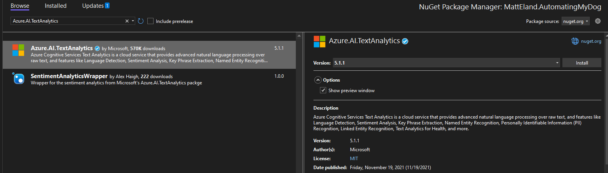Open the nuget.org link
The height and width of the screenshot is (173, 608).
pyautogui.click(x=592, y=41)
